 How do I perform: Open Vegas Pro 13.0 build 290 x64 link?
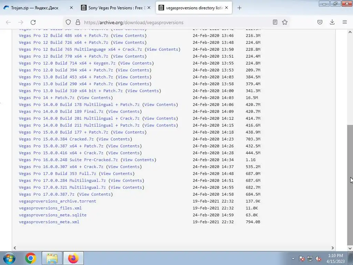click(66, 84)
